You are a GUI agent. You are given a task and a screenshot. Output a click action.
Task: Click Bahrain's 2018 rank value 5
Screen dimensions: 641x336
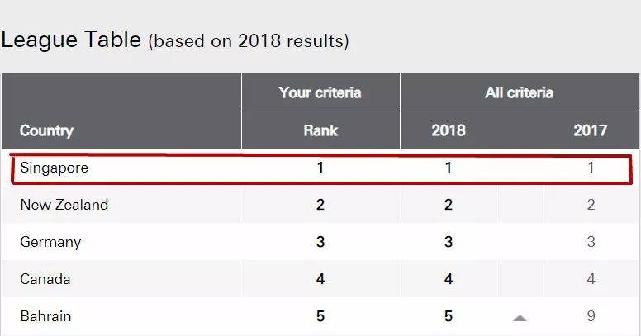pos(449,316)
